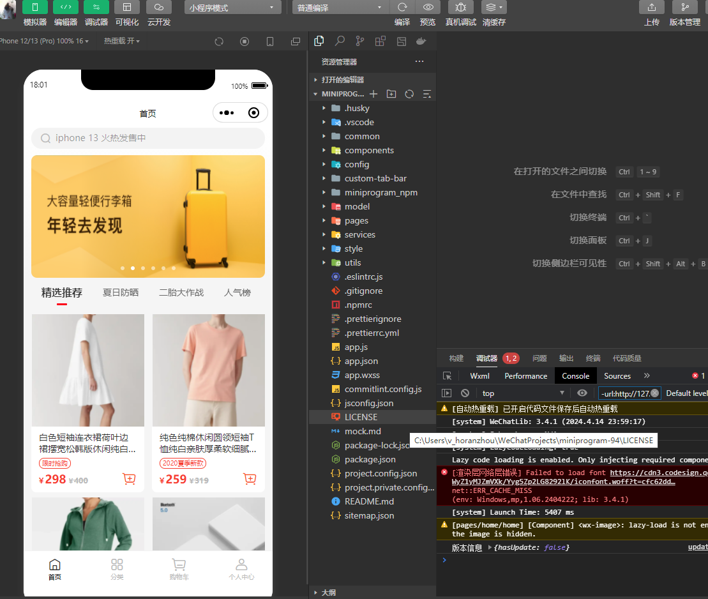This screenshot has height=599, width=708.
Task: Expand the utils folder
Action: [x=372, y=263]
